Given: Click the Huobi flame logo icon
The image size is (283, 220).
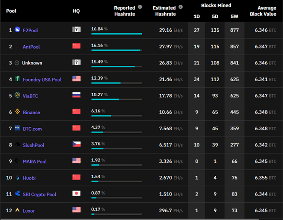Looking at the screenshot, I should pyautogui.click(x=17, y=177).
